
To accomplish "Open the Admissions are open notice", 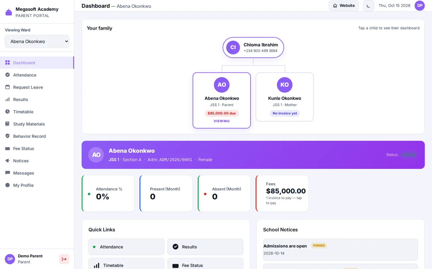I will [340, 249].
